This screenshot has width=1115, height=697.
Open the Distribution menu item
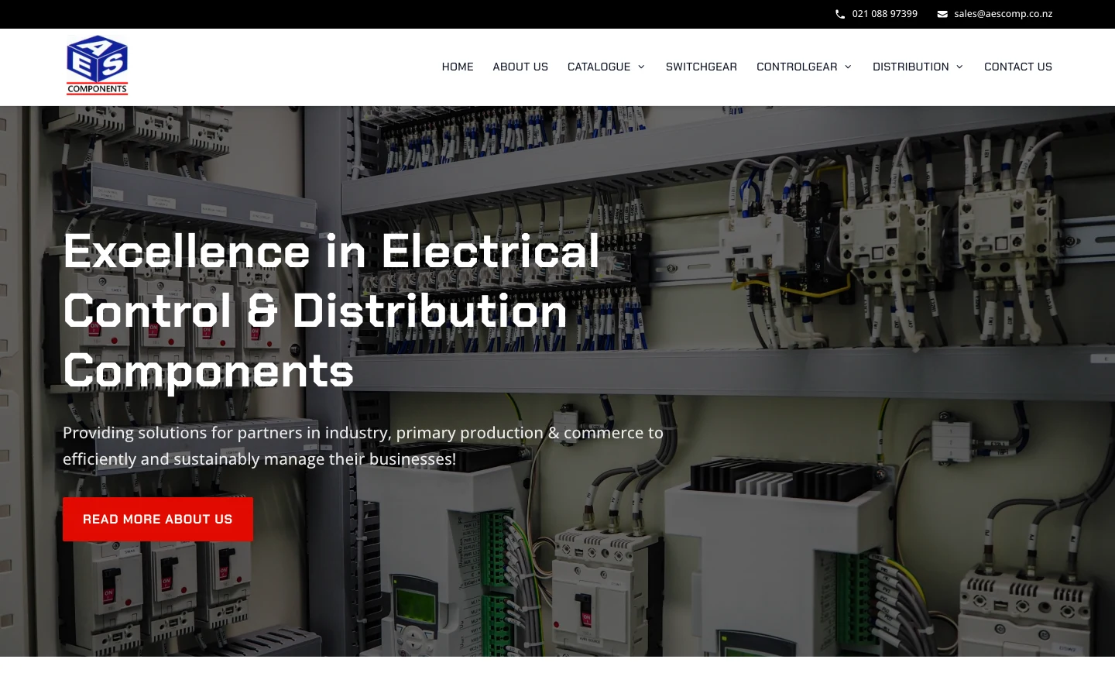pyautogui.click(x=911, y=67)
